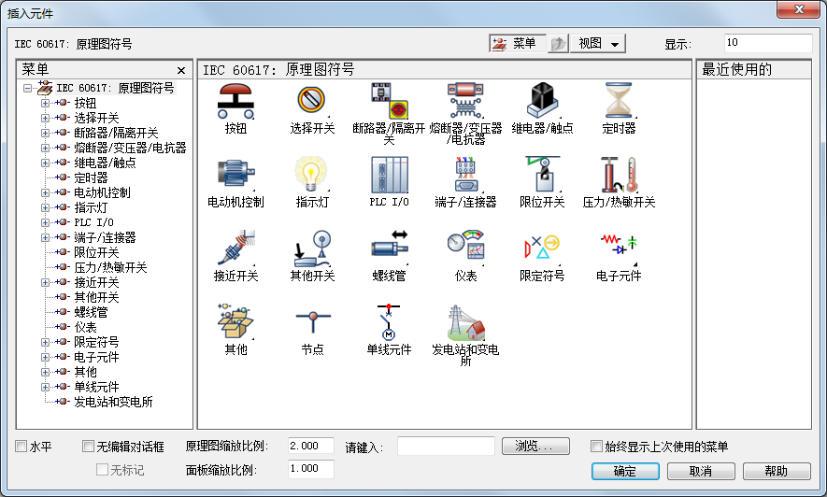Open the 电动机控制 motor icon

tap(235, 175)
